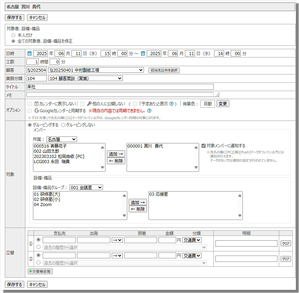Open the start date calendar picker icon
Image resolution: width=299 pixels, height=293 pixels.
pyautogui.click(x=29, y=53)
